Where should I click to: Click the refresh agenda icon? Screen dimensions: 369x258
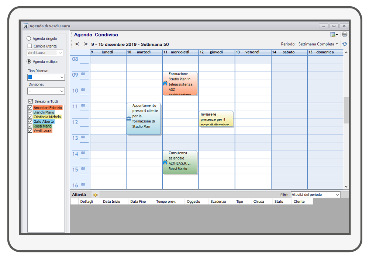tap(345, 44)
